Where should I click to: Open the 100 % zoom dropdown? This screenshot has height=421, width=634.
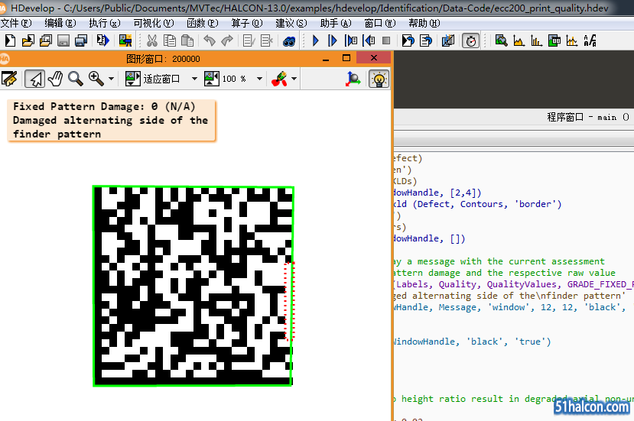259,79
